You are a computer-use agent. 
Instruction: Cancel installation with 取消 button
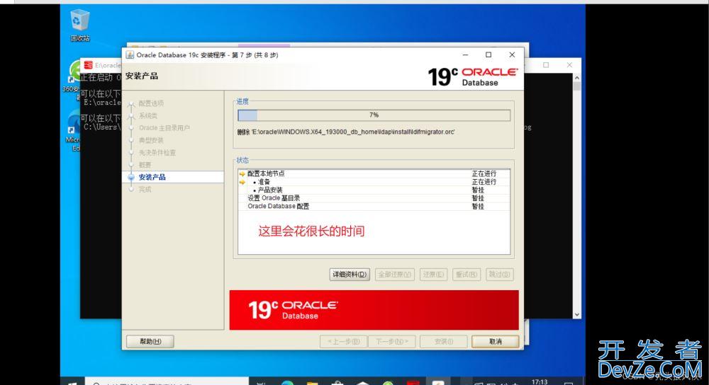coord(495,342)
